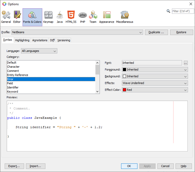Click the Filter search field
The width and height of the screenshot is (195, 172).
pyautogui.click(x=183, y=11)
